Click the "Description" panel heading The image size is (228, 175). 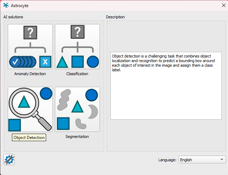(x=115, y=17)
